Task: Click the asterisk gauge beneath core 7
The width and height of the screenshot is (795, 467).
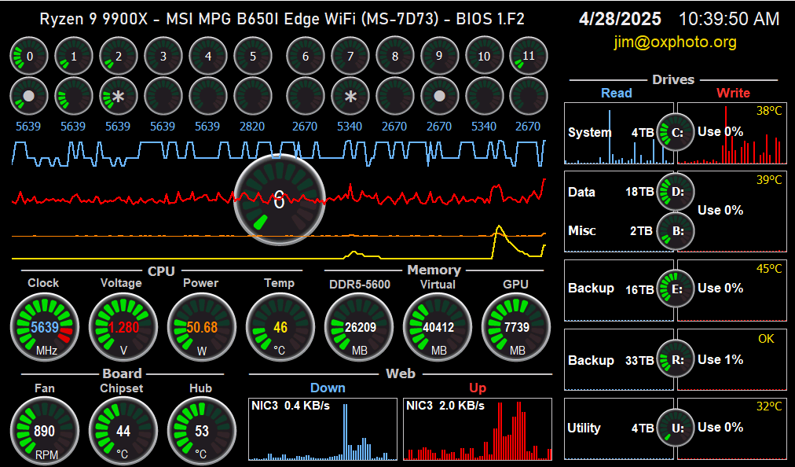Action: tap(350, 96)
